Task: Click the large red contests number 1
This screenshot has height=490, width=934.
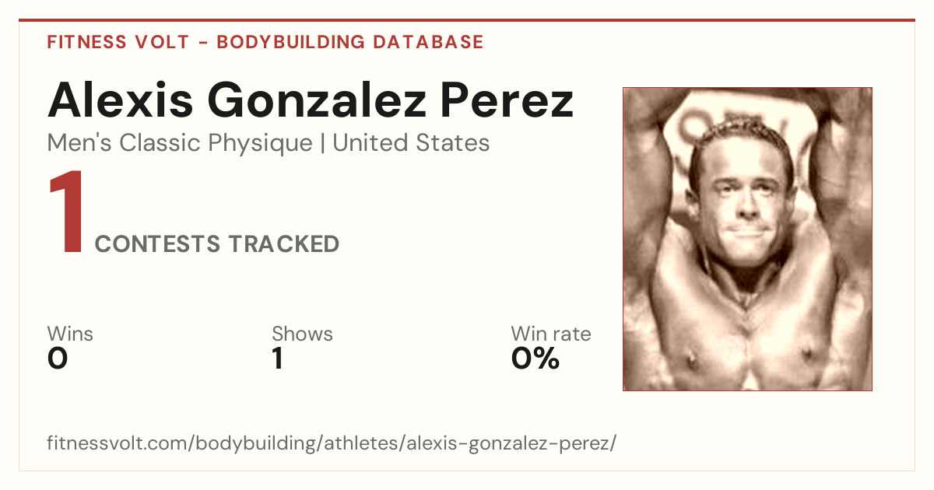Action: (67, 214)
